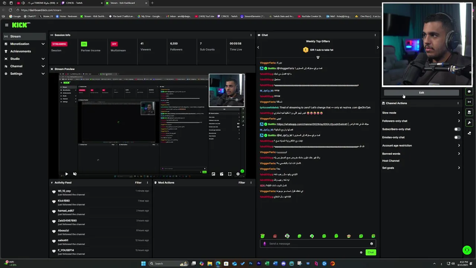Toggle the Multistream OFF badge
Viewport: 476px width, 268px height.
[x=114, y=44]
